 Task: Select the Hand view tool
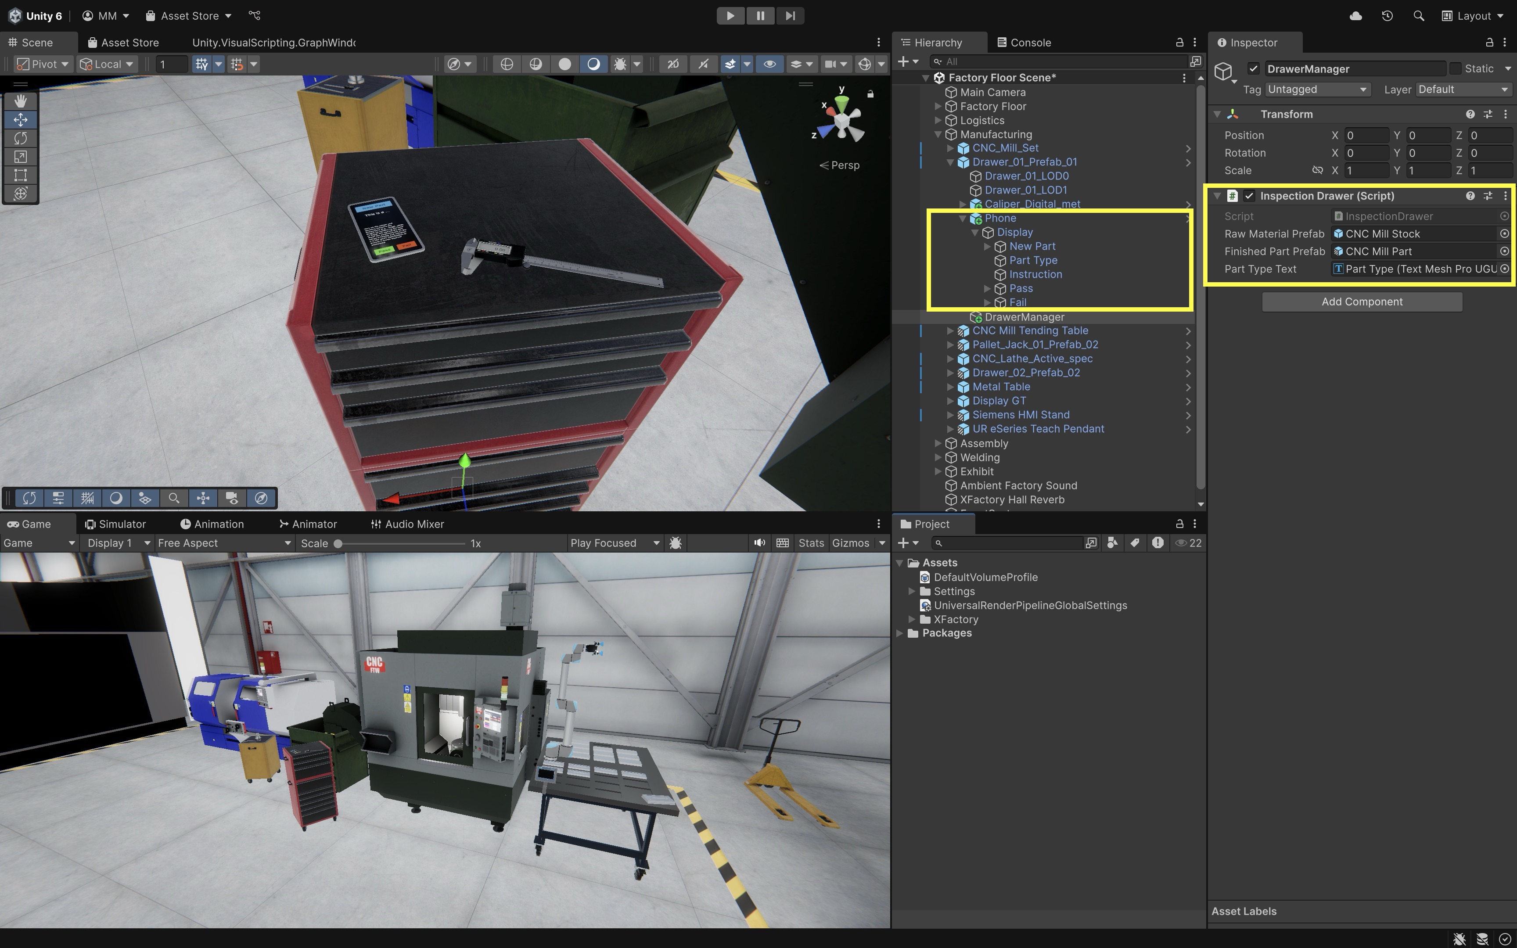coord(20,101)
